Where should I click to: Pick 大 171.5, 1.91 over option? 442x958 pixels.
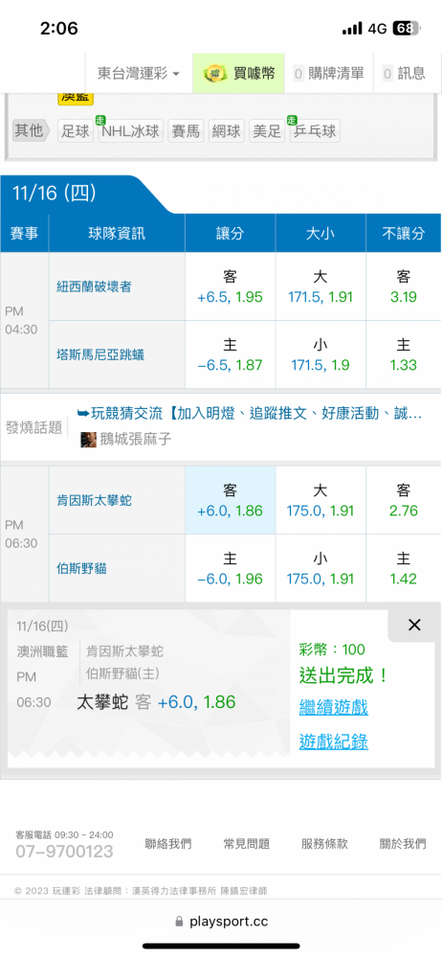coord(320,287)
